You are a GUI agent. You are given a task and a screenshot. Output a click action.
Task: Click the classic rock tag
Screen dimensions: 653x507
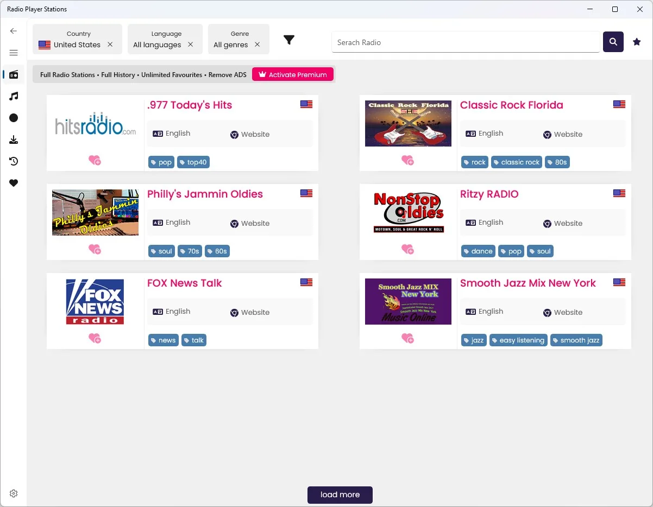[x=517, y=162]
